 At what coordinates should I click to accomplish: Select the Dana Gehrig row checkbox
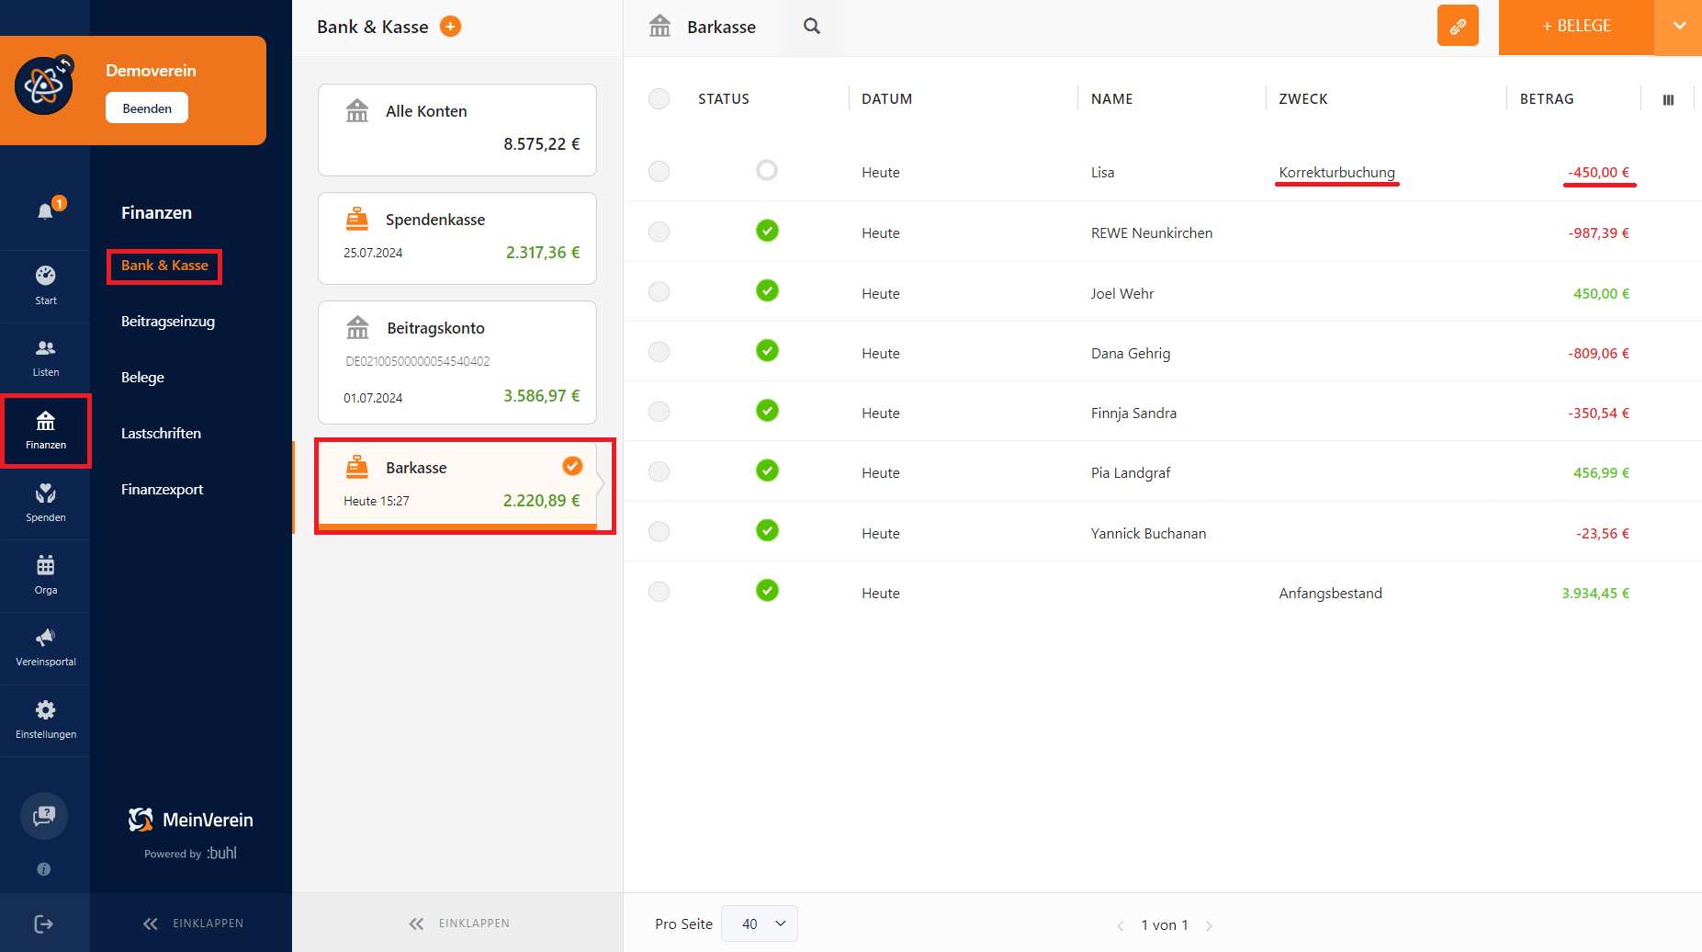659,351
